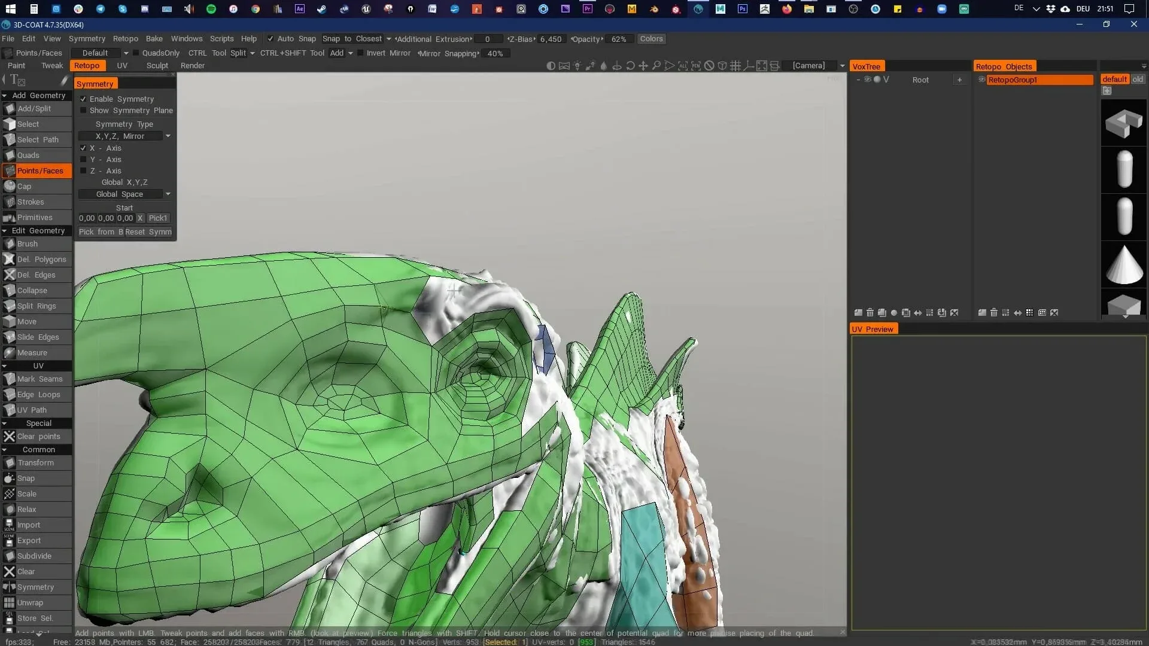
Task: Activate the Unwrap function
Action: click(31, 602)
